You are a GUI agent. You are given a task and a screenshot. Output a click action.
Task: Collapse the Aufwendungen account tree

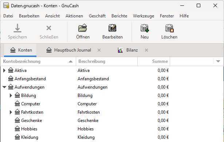point(4,87)
